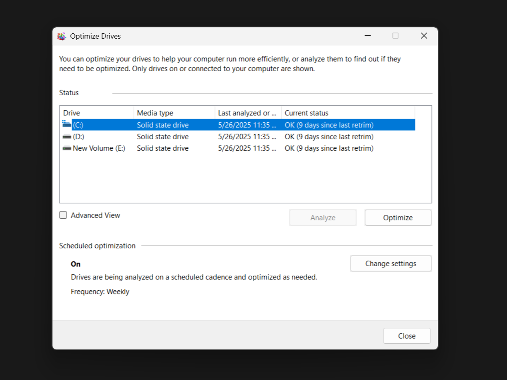Sort by the Drive column header
This screenshot has width=507, height=380.
click(97, 113)
